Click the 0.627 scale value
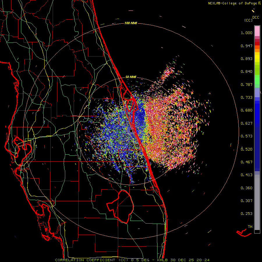Viewport: 262px width, 262px height. coord(247,123)
